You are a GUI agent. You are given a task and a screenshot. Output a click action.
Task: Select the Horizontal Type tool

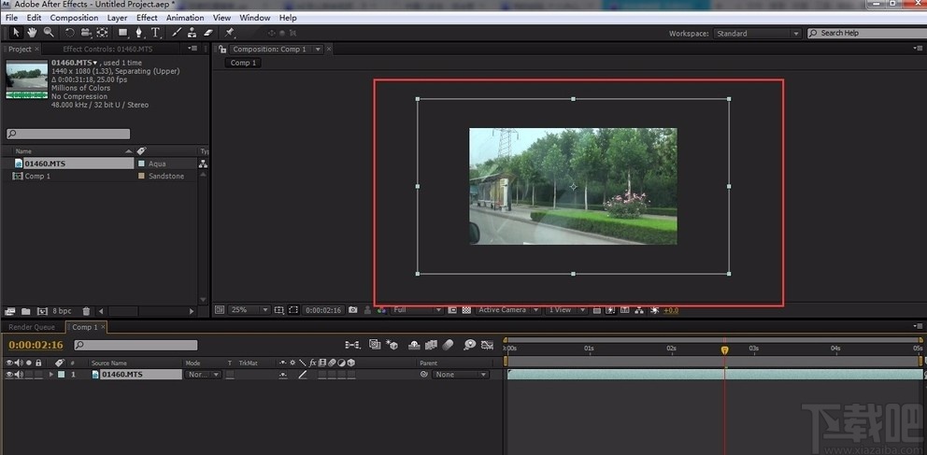(x=155, y=33)
